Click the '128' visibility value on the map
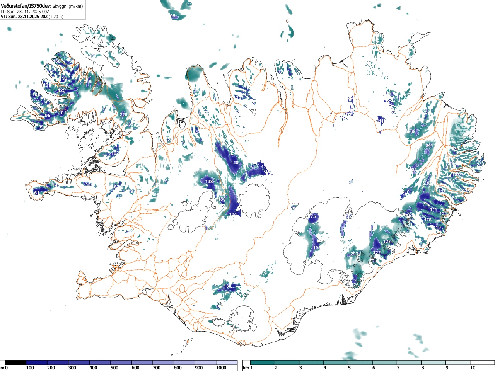Image resolution: width=495 pixels, height=371 pixels. 235,163
